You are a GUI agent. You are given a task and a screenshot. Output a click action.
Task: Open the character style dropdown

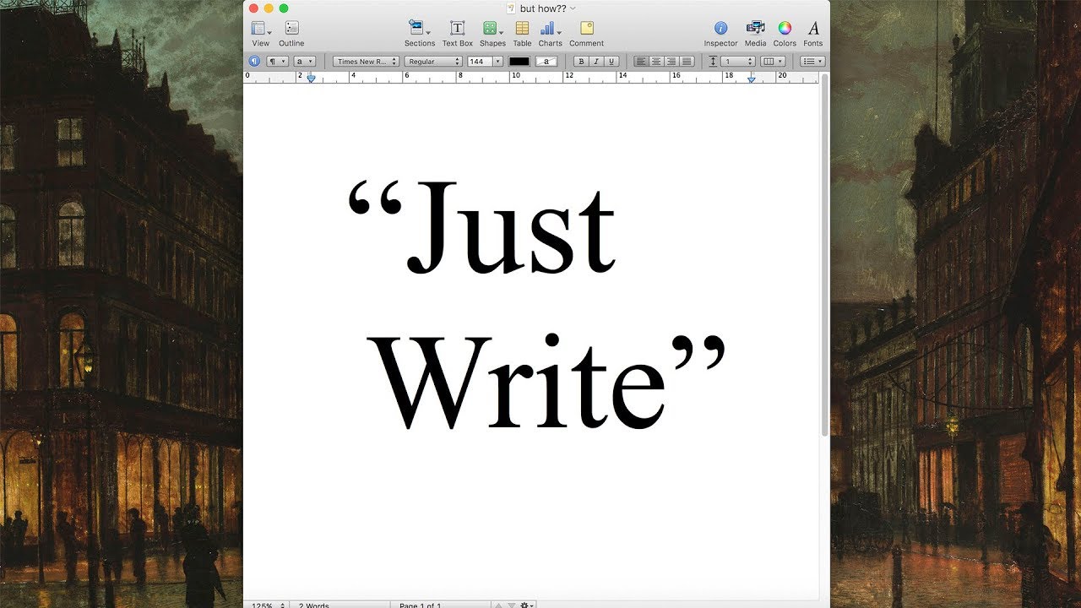pos(304,62)
